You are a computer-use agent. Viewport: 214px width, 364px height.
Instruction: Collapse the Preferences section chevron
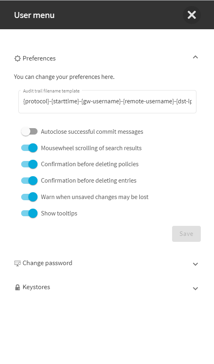pyautogui.click(x=195, y=57)
